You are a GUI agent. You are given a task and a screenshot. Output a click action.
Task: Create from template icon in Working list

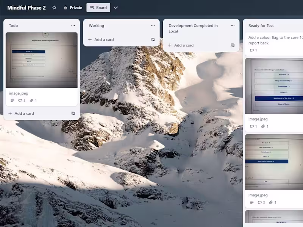153,40
